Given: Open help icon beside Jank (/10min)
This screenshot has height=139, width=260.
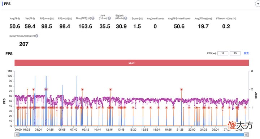Looking at the screenshot, I should (x=109, y=18).
